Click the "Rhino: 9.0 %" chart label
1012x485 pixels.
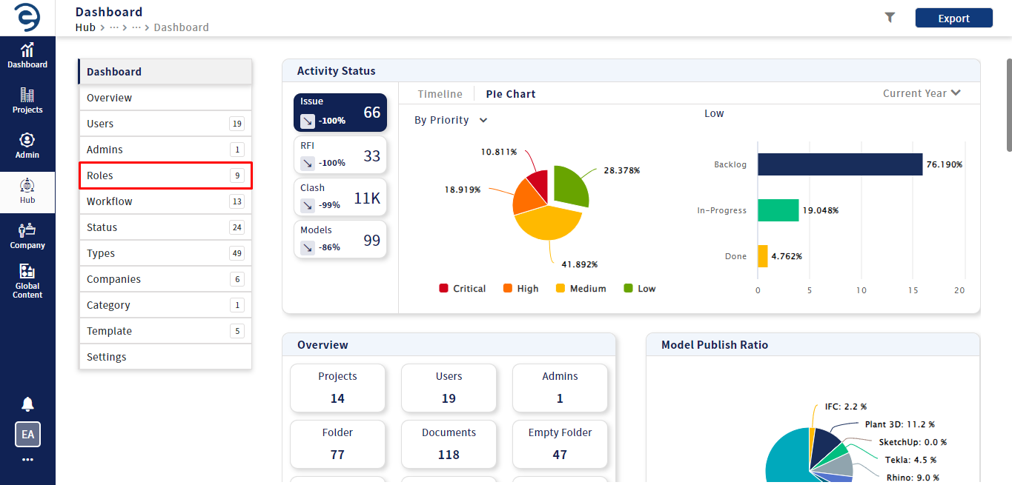pyautogui.click(x=913, y=478)
